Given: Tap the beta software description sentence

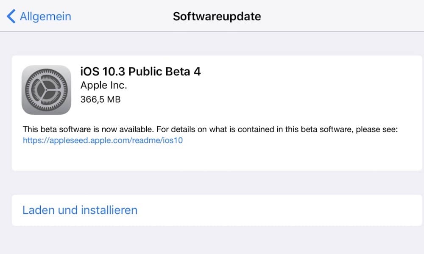Looking at the screenshot, I should 210,129.
